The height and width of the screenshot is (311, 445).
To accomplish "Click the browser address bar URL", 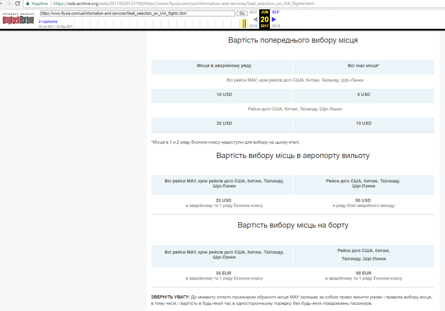I will click(x=184, y=3).
